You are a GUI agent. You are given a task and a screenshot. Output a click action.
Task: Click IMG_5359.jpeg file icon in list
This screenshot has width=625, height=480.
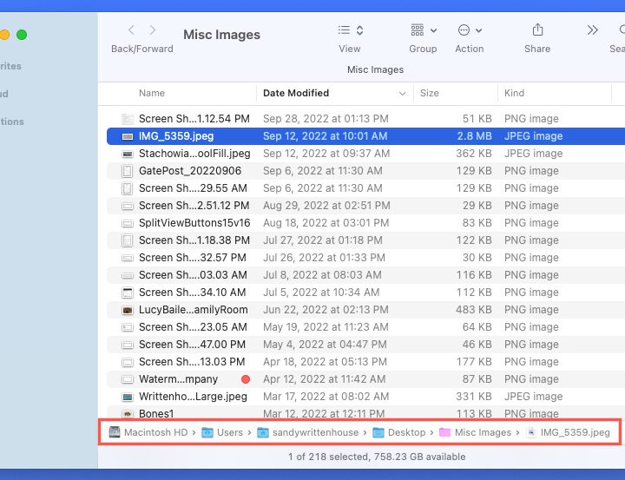128,136
